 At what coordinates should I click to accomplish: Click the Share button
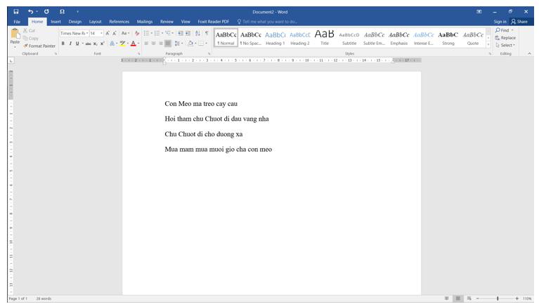[x=520, y=22]
